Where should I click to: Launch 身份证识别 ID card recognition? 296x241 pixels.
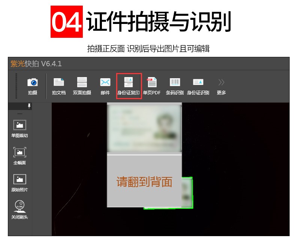click(198, 86)
